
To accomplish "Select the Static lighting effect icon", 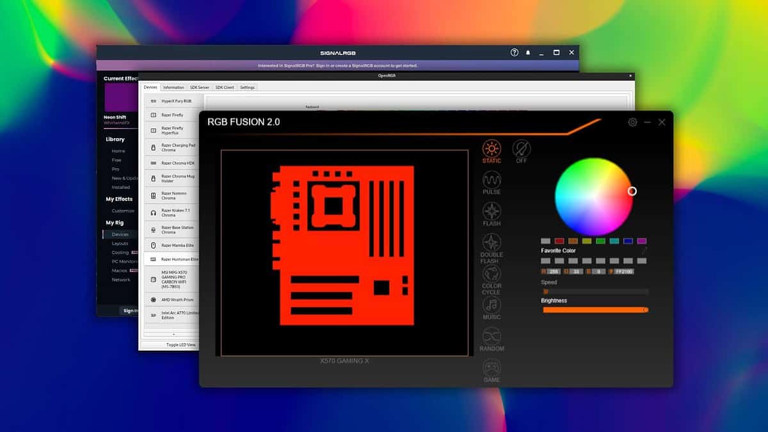I will point(491,148).
